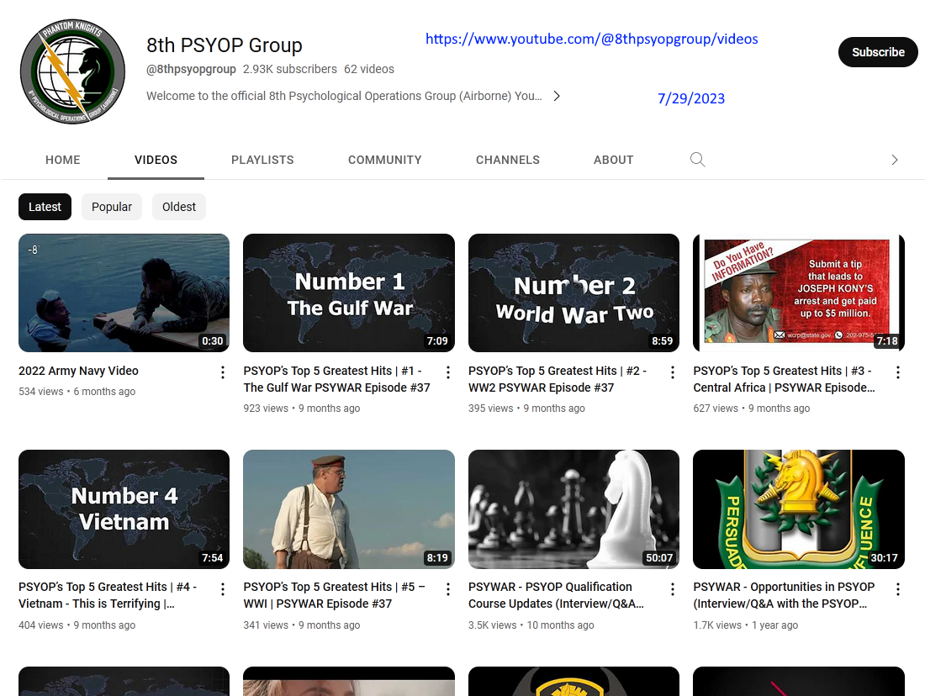Play the Number 4 Vietnam thumbnail

point(124,509)
